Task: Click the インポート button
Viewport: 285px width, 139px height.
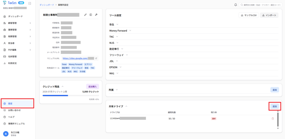Action: pyautogui.click(x=269, y=15)
